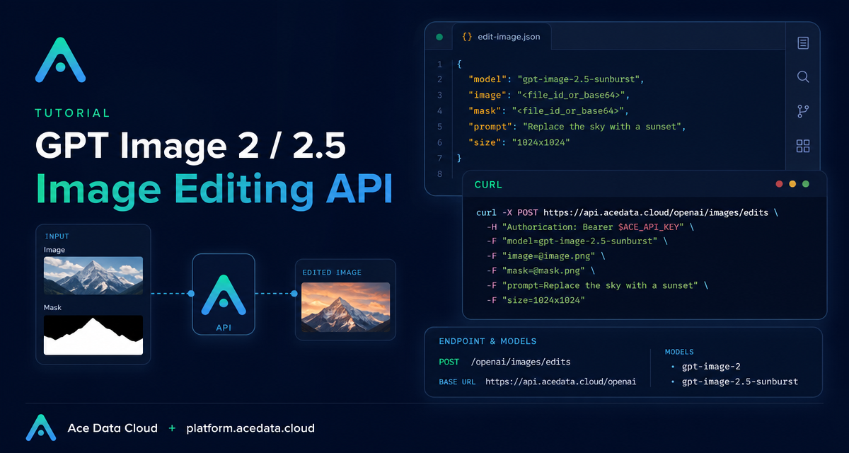Open the file explorer icon in editor sidebar

coord(803,43)
